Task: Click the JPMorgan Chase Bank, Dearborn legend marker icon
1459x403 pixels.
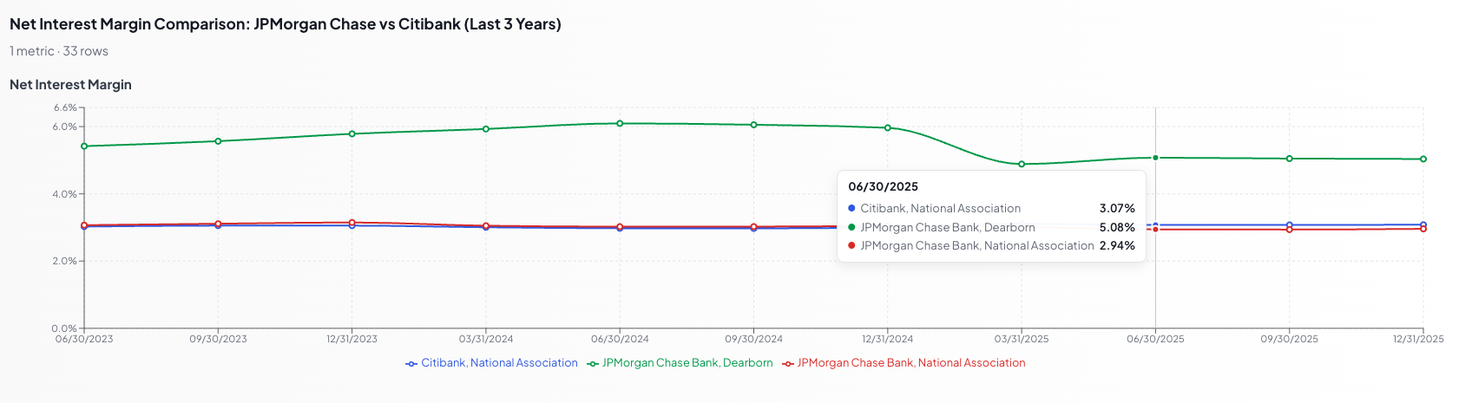Action: point(593,364)
